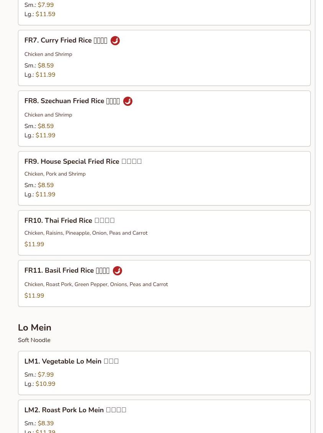Click small $7.99 price of Vegetable Lo Mein
Screen dimensions: 323x433
[x=46, y=375]
